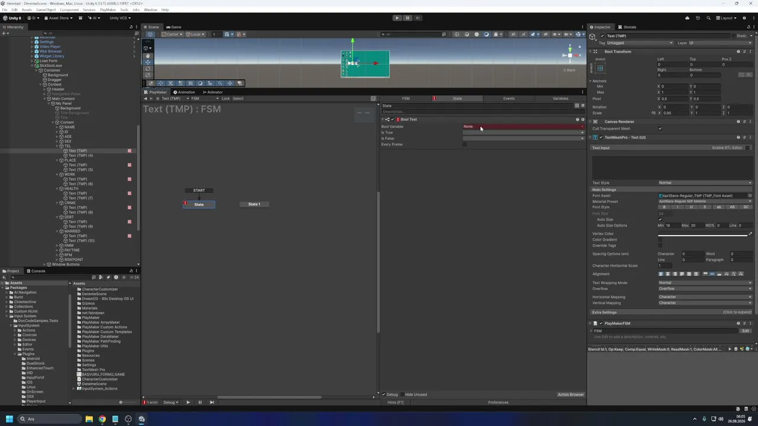Viewport: 758px width, 426px height.
Task: Click the PlayMakerFSM Edit button
Action: [746, 331]
